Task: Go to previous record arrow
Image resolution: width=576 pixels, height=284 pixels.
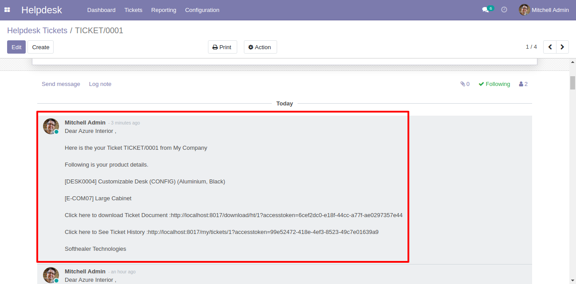Action: [550, 47]
